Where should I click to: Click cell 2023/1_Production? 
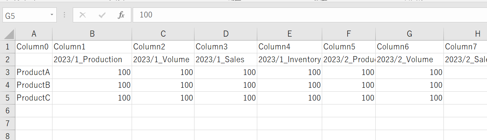coord(92,59)
